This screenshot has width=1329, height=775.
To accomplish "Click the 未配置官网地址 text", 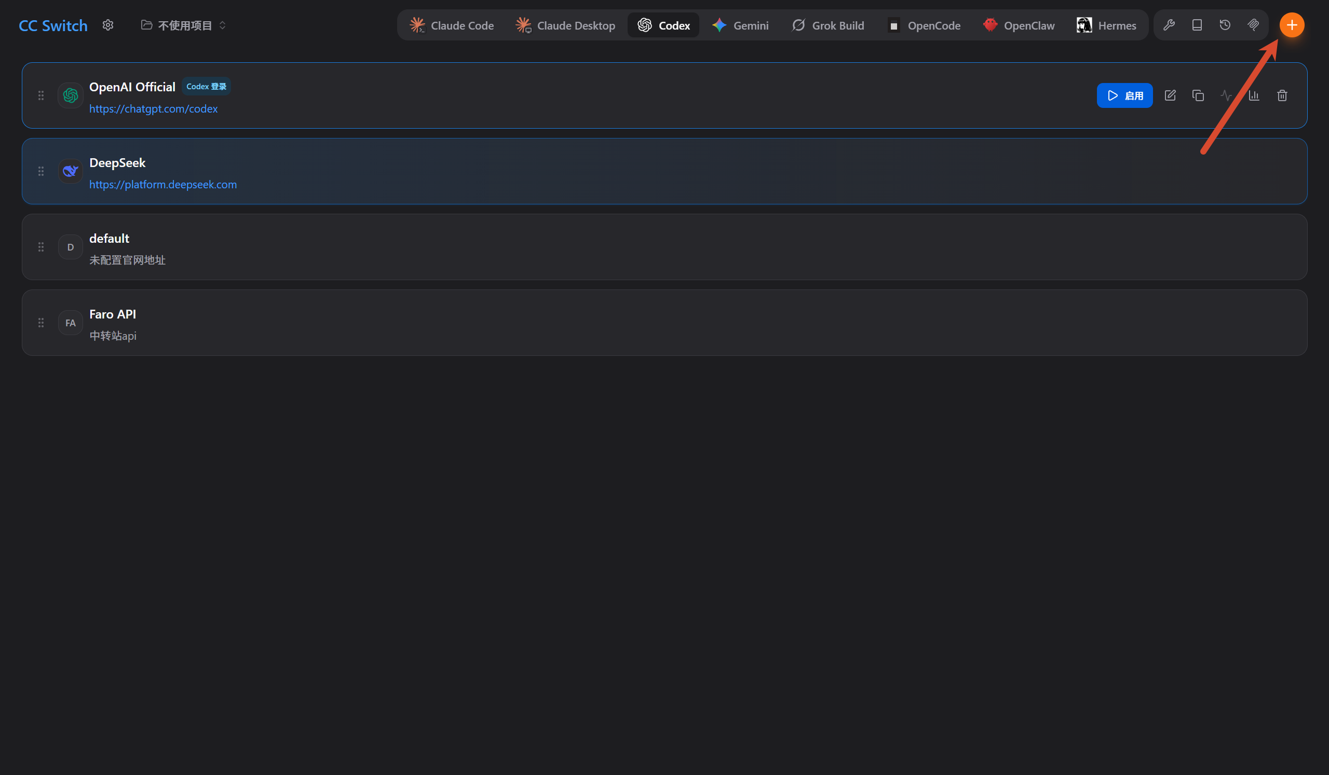I will click(x=127, y=260).
